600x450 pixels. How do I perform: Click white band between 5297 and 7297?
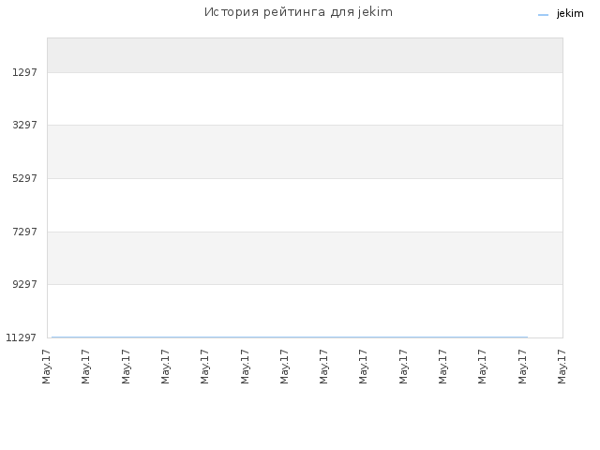(305, 205)
